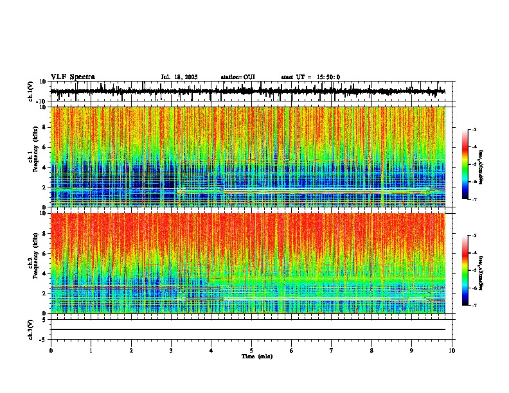Click the time axis tick label "0"
Screen dimensions: 509x393
pos(51,351)
